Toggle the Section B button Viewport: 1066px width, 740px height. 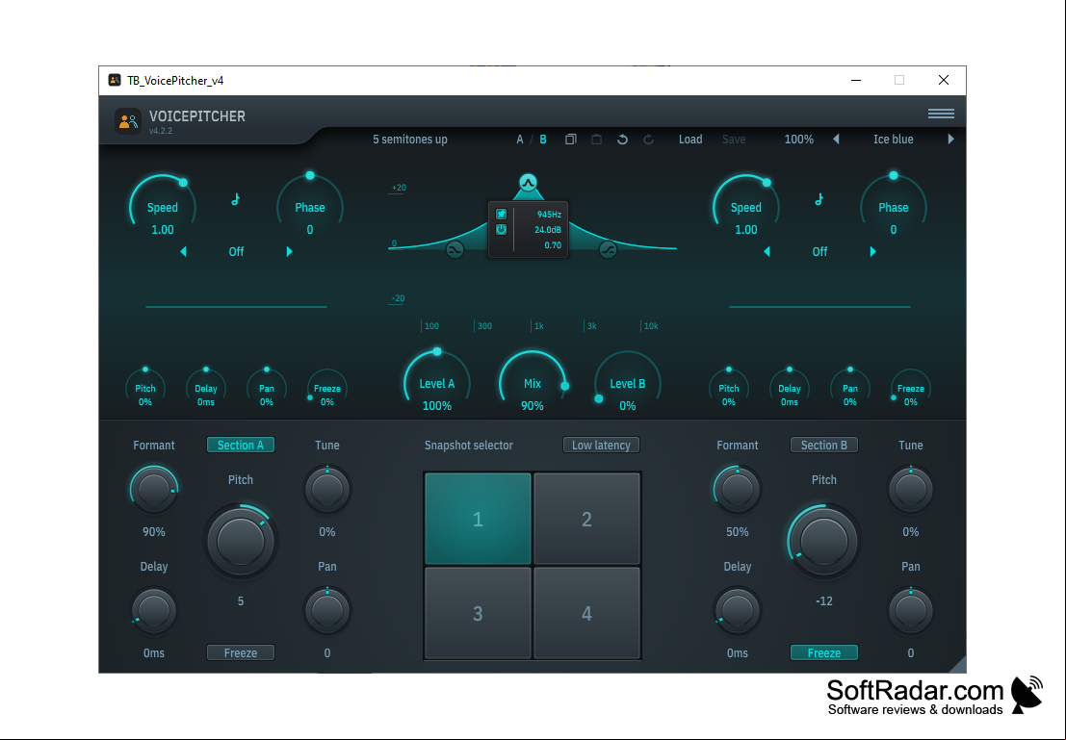[824, 446]
